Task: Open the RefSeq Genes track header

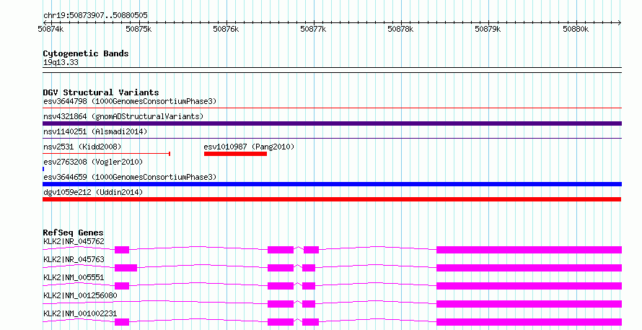Action: pyautogui.click(x=73, y=233)
